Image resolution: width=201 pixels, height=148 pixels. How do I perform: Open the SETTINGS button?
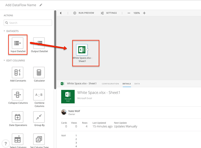pyautogui.click(x=109, y=13)
